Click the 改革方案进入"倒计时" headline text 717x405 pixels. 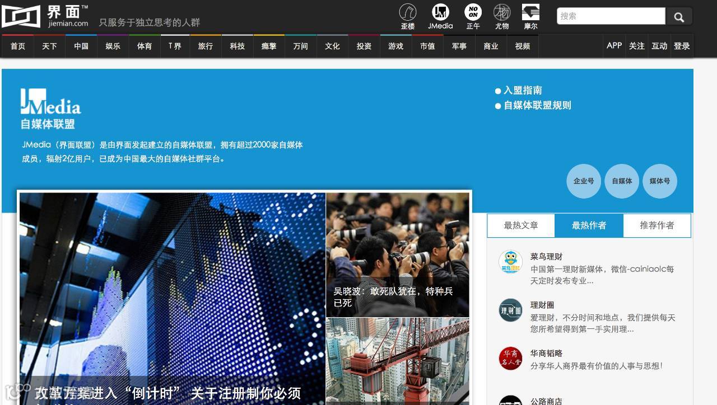pyautogui.click(x=168, y=394)
